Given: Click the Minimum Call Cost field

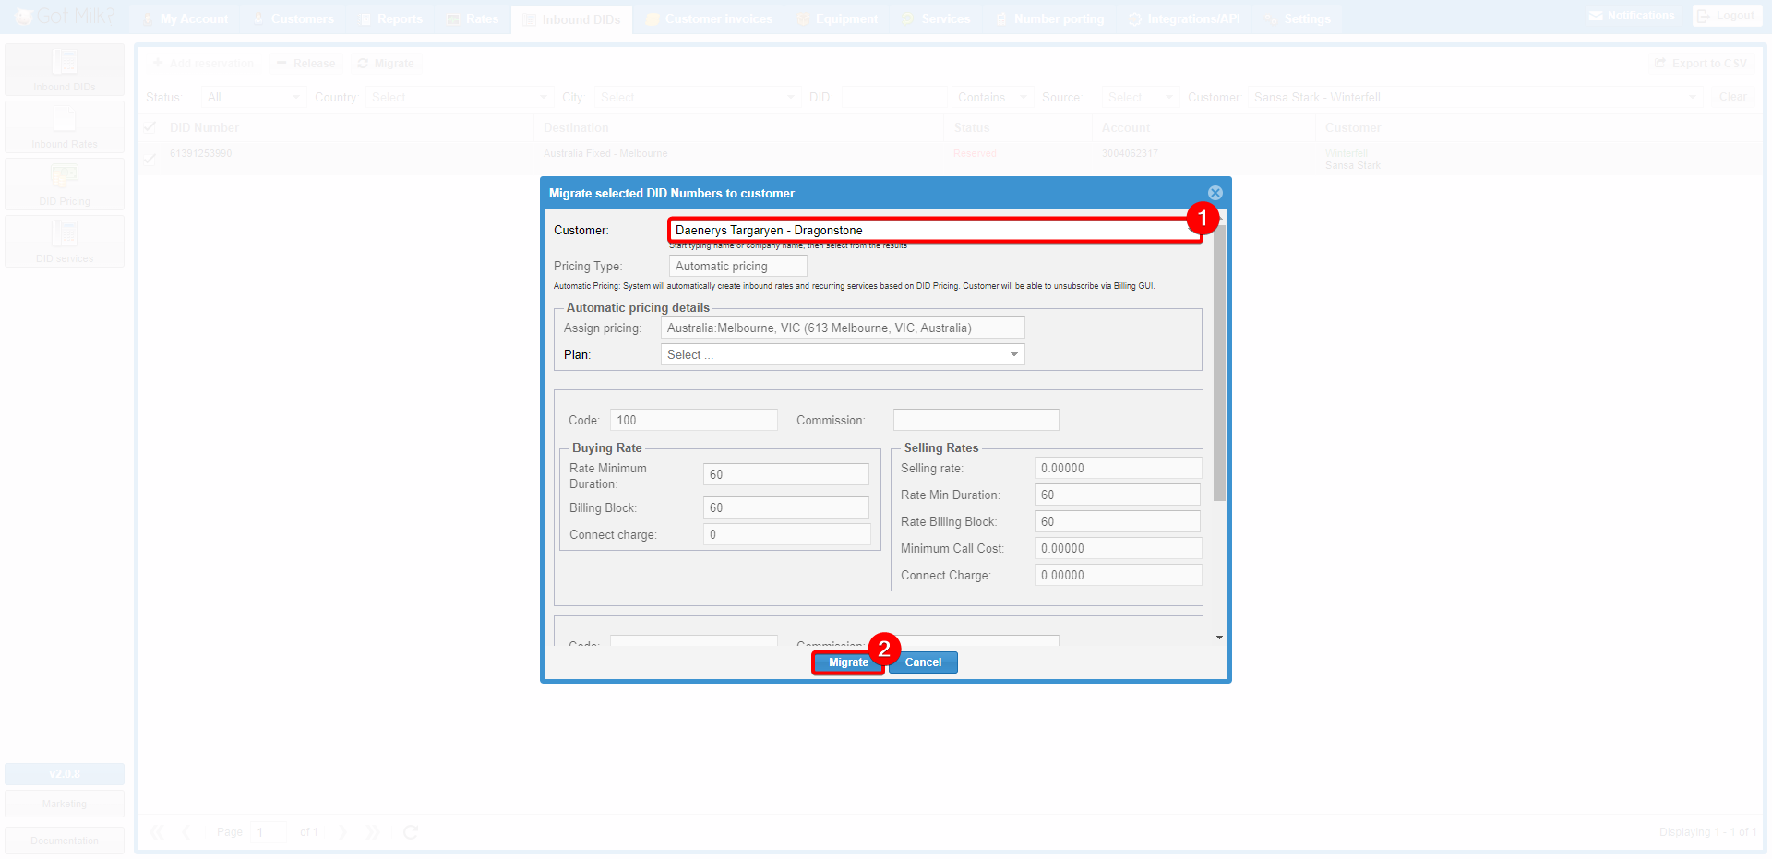Looking at the screenshot, I should tap(1118, 548).
